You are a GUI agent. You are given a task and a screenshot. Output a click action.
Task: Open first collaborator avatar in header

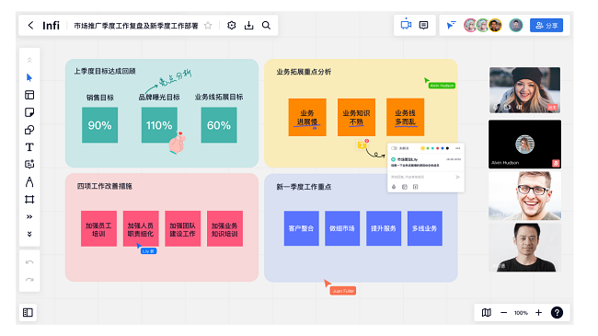pyautogui.click(x=470, y=25)
